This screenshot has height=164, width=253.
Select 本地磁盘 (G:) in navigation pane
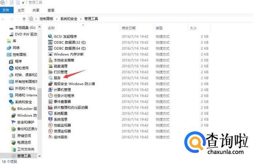coord(23,28)
